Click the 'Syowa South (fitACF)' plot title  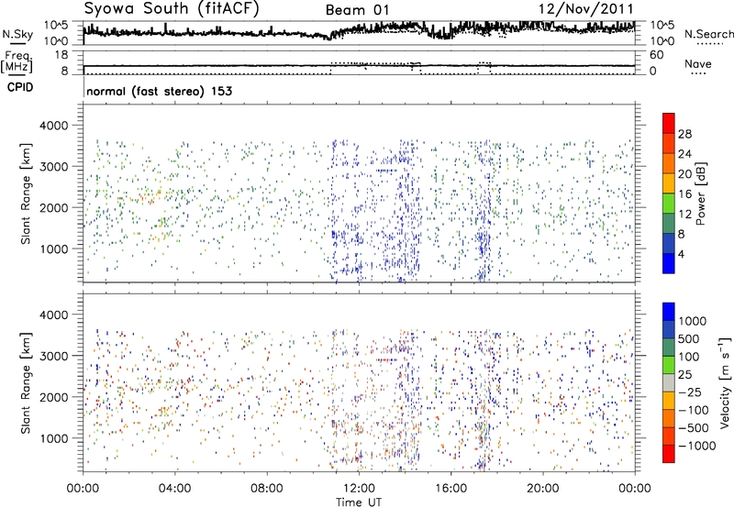172,9
